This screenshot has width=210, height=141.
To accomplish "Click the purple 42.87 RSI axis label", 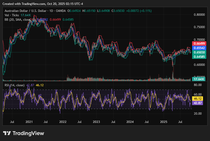I will (x=198, y=103).
